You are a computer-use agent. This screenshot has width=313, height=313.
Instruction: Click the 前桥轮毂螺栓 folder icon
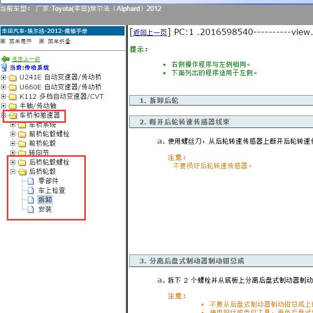click(x=22, y=134)
